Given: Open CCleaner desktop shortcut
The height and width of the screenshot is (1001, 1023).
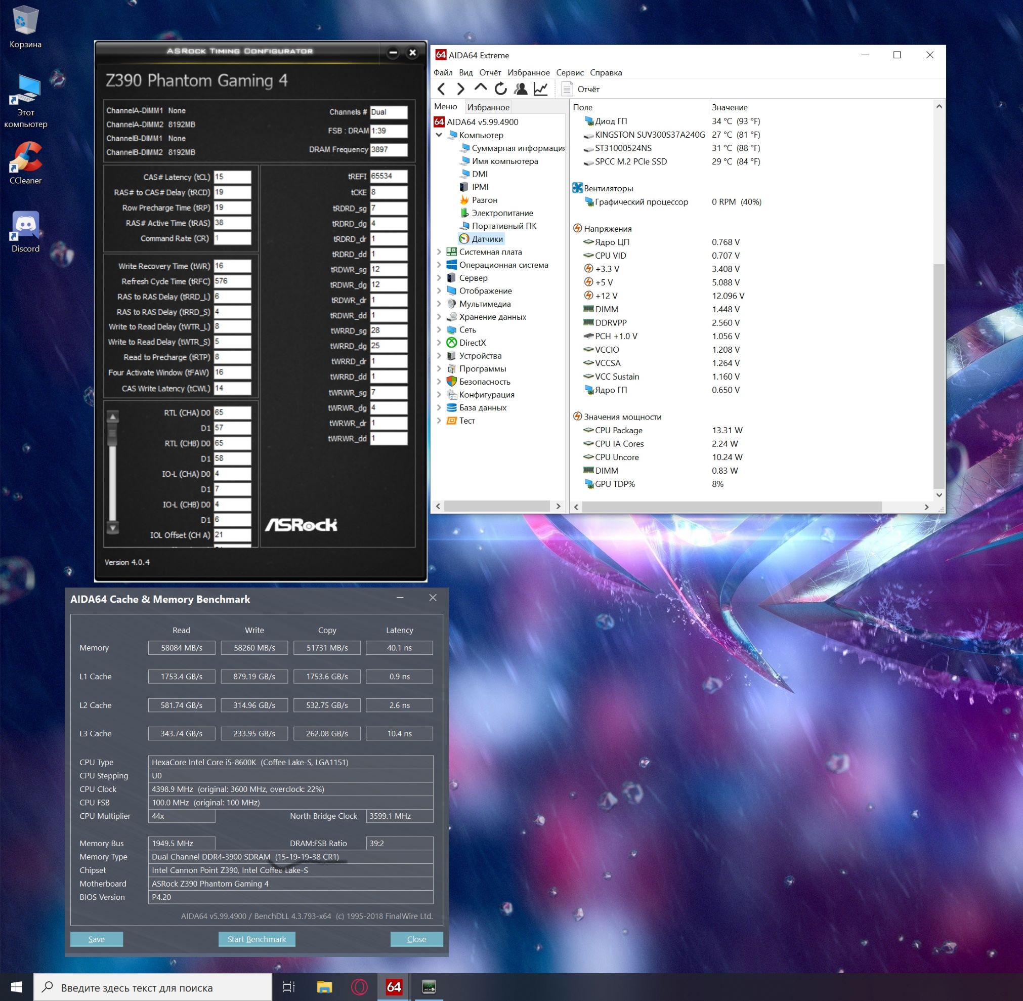Looking at the screenshot, I should (x=25, y=163).
